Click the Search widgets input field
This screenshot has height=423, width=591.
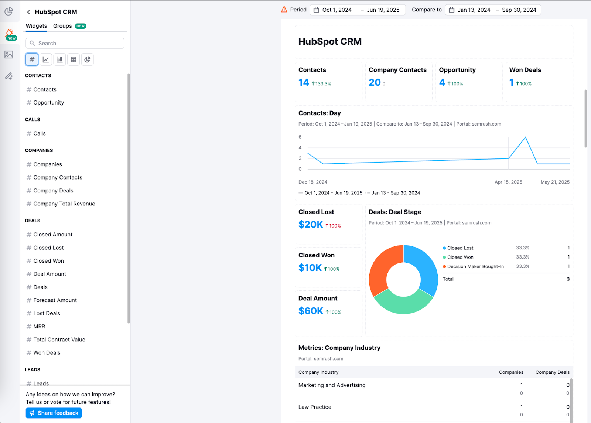[x=75, y=43]
